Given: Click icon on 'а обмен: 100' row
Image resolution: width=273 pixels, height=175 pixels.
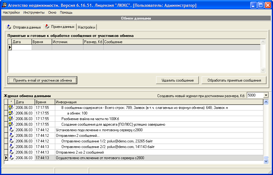Looking at the screenshot, I should pos(11,113).
